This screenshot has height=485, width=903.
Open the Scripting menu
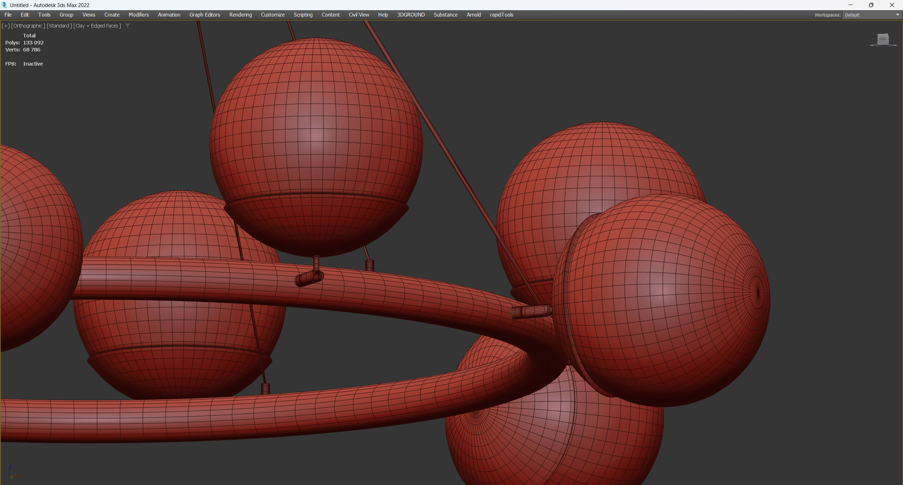(x=303, y=15)
